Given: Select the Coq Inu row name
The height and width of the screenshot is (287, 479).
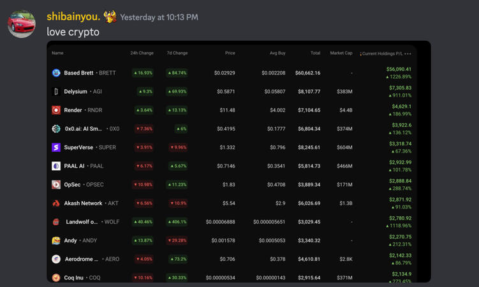Looking at the screenshot, I should (x=73, y=277).
